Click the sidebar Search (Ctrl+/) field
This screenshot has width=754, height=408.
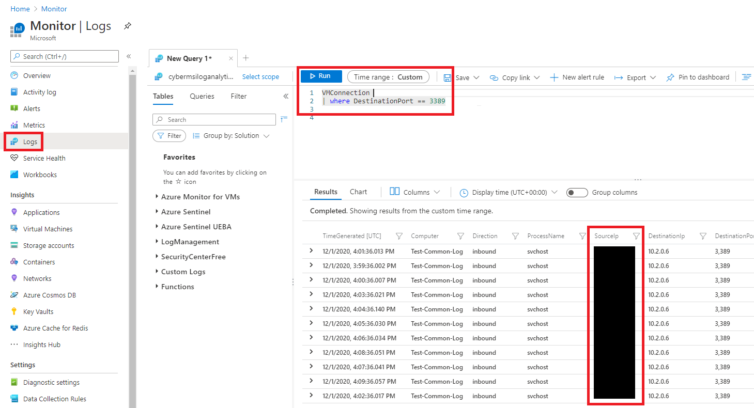click(x=65, y=56)
